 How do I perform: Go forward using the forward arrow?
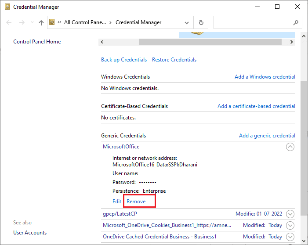click(22, 22)
